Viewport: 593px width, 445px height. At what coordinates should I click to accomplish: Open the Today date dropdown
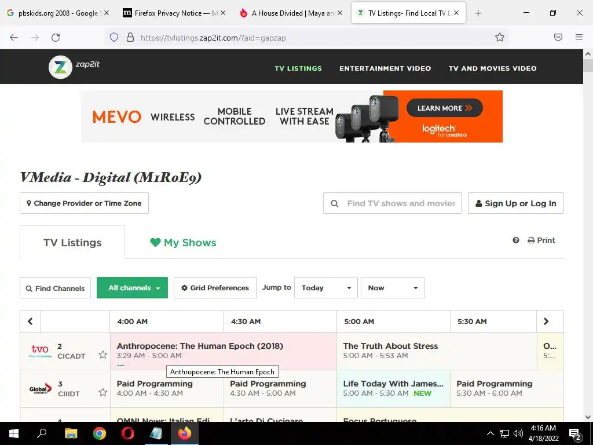326,288
